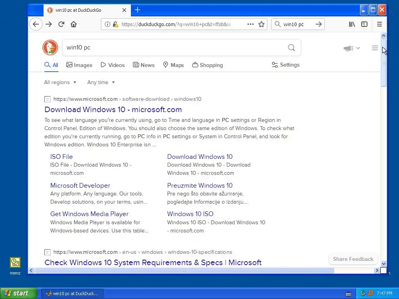Submit Firefox search box with arrow
This screenshot has height=299, width=399.
(x=319, y=24)
